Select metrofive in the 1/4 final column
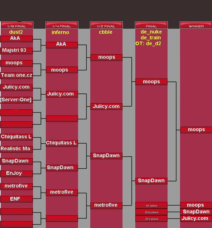The image size is (212, 228). (x=62, y=193)
